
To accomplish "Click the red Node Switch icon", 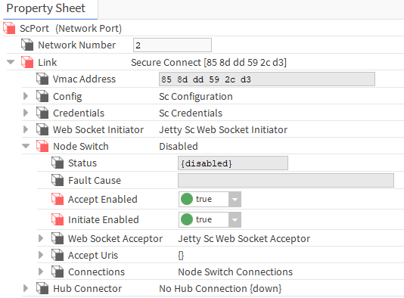I will click(x=42, y=146).
